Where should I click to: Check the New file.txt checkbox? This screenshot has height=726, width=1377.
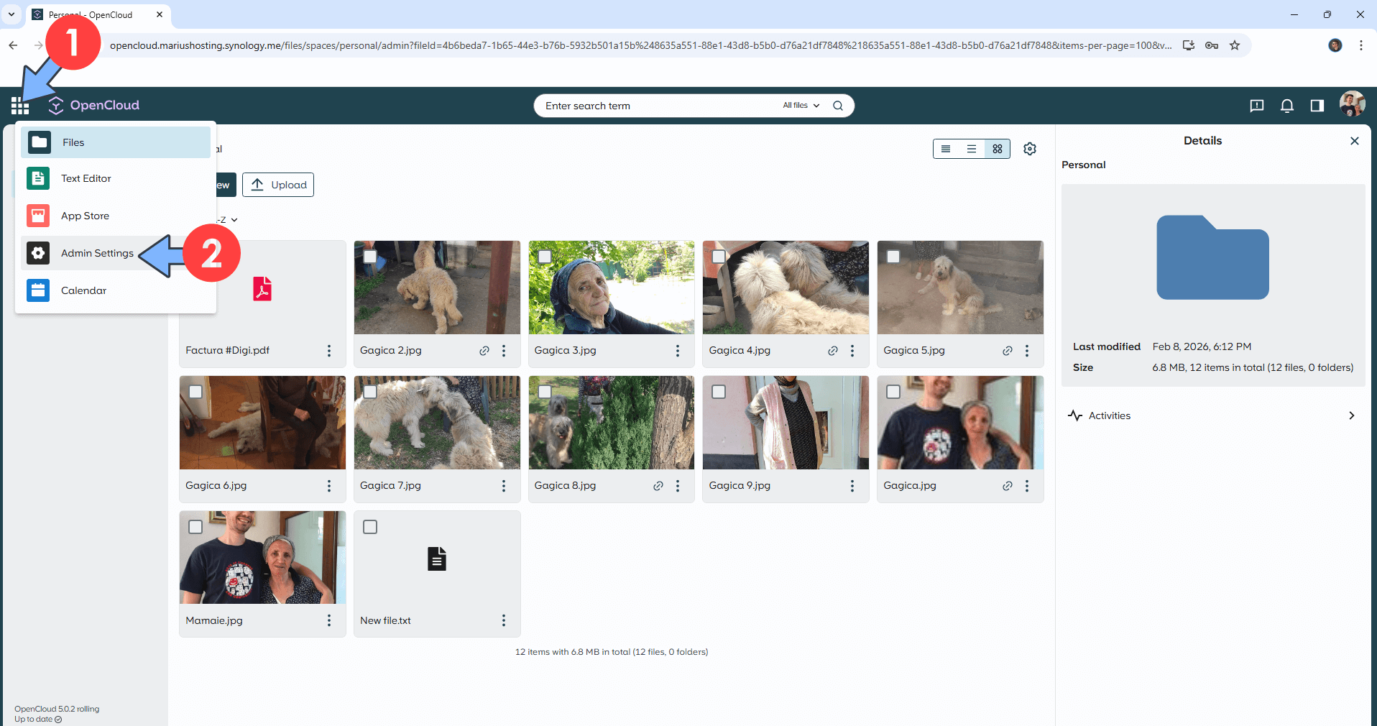[370, 527]
